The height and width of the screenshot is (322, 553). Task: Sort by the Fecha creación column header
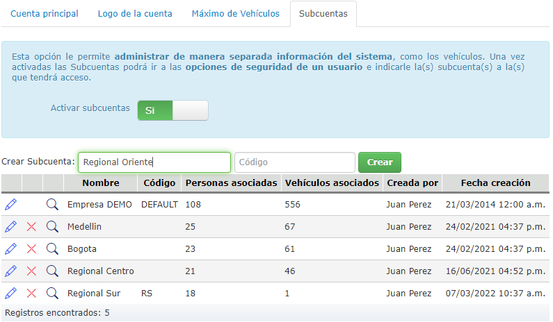[x=495, y=183]
